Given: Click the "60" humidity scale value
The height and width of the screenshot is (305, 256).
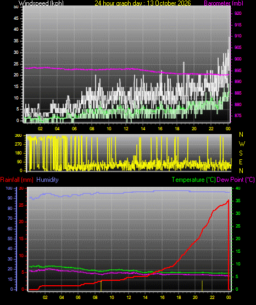Looking at the screenshot, I should [x=10, y=229].
